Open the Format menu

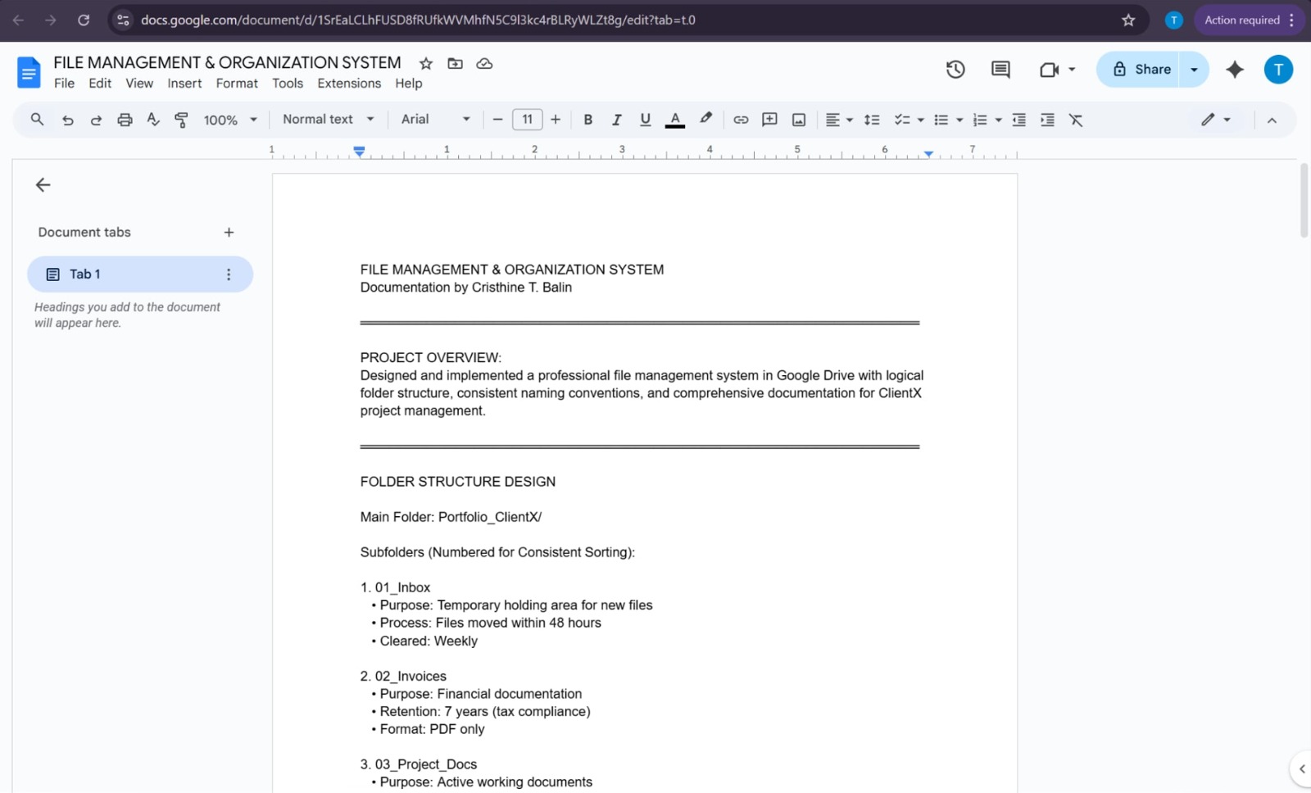pyautogui.click(x=237, y=84)
